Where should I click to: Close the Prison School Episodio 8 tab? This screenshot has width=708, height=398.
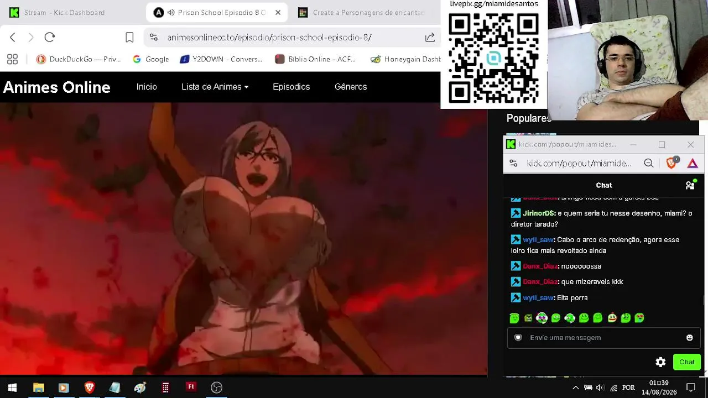coord(278,12)
